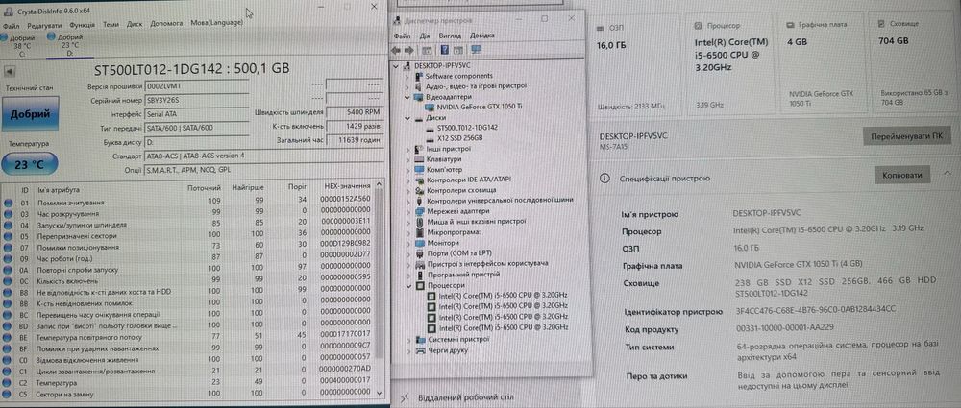961x408 pixels.
Task: Click the Помилки зчитування attribute row
Action: coord(187,203)
